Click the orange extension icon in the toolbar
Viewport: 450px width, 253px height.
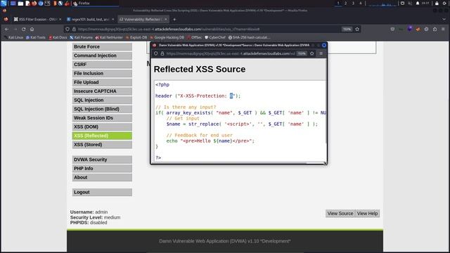point(418,30)
